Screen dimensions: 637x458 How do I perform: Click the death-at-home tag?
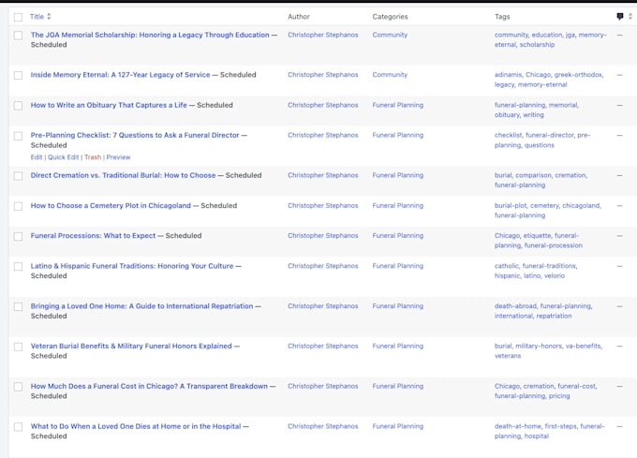517,426
